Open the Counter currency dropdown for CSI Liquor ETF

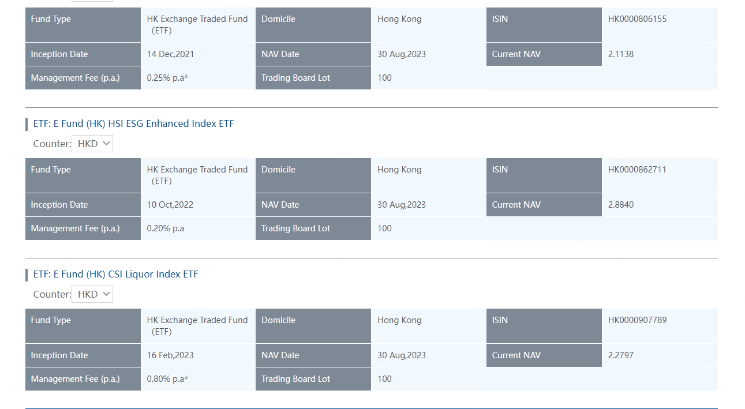tap(92, 294)
